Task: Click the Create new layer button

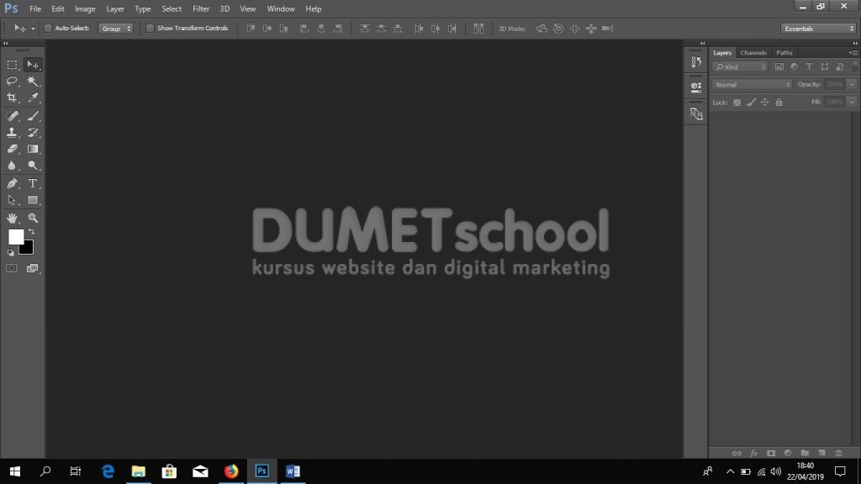Action: tap(821, 453)
